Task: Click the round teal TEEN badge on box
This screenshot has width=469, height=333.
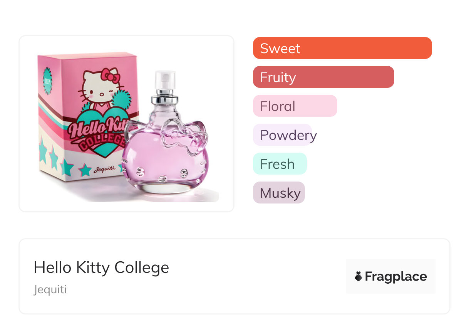Action: point(47,81)
